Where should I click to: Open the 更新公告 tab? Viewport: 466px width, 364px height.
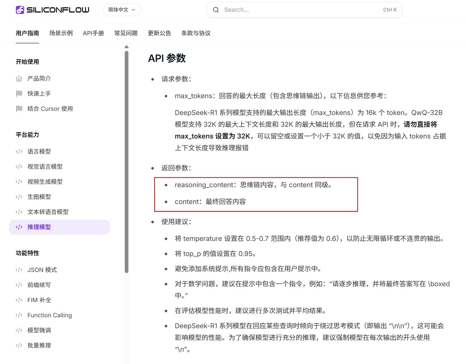pyautogui.click(x=159, y=33)
